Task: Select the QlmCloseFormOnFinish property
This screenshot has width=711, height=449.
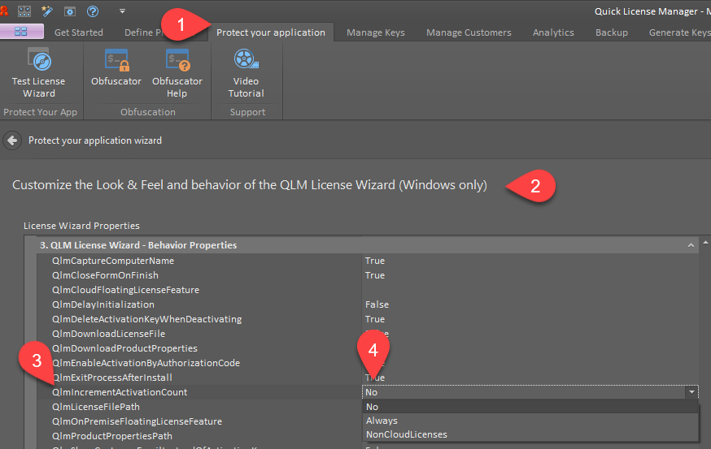Action: coord(105,275)
